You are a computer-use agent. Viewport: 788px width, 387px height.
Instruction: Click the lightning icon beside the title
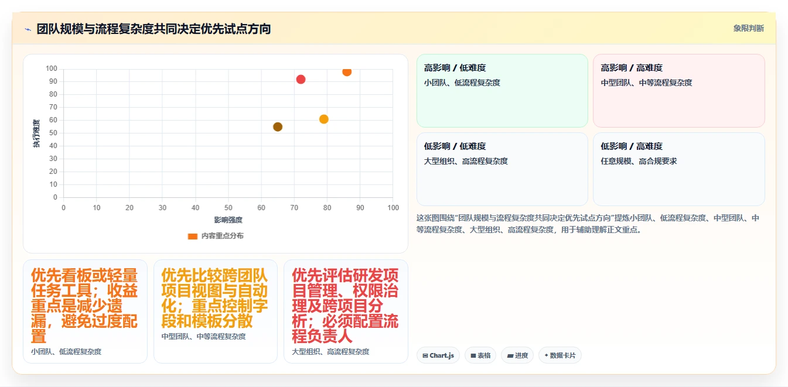pyautogui.click(x=28, y=29)
